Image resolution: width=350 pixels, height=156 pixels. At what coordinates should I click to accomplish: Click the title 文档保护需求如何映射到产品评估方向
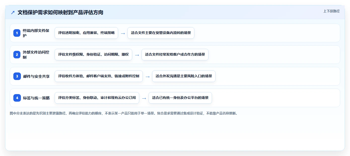60,12
